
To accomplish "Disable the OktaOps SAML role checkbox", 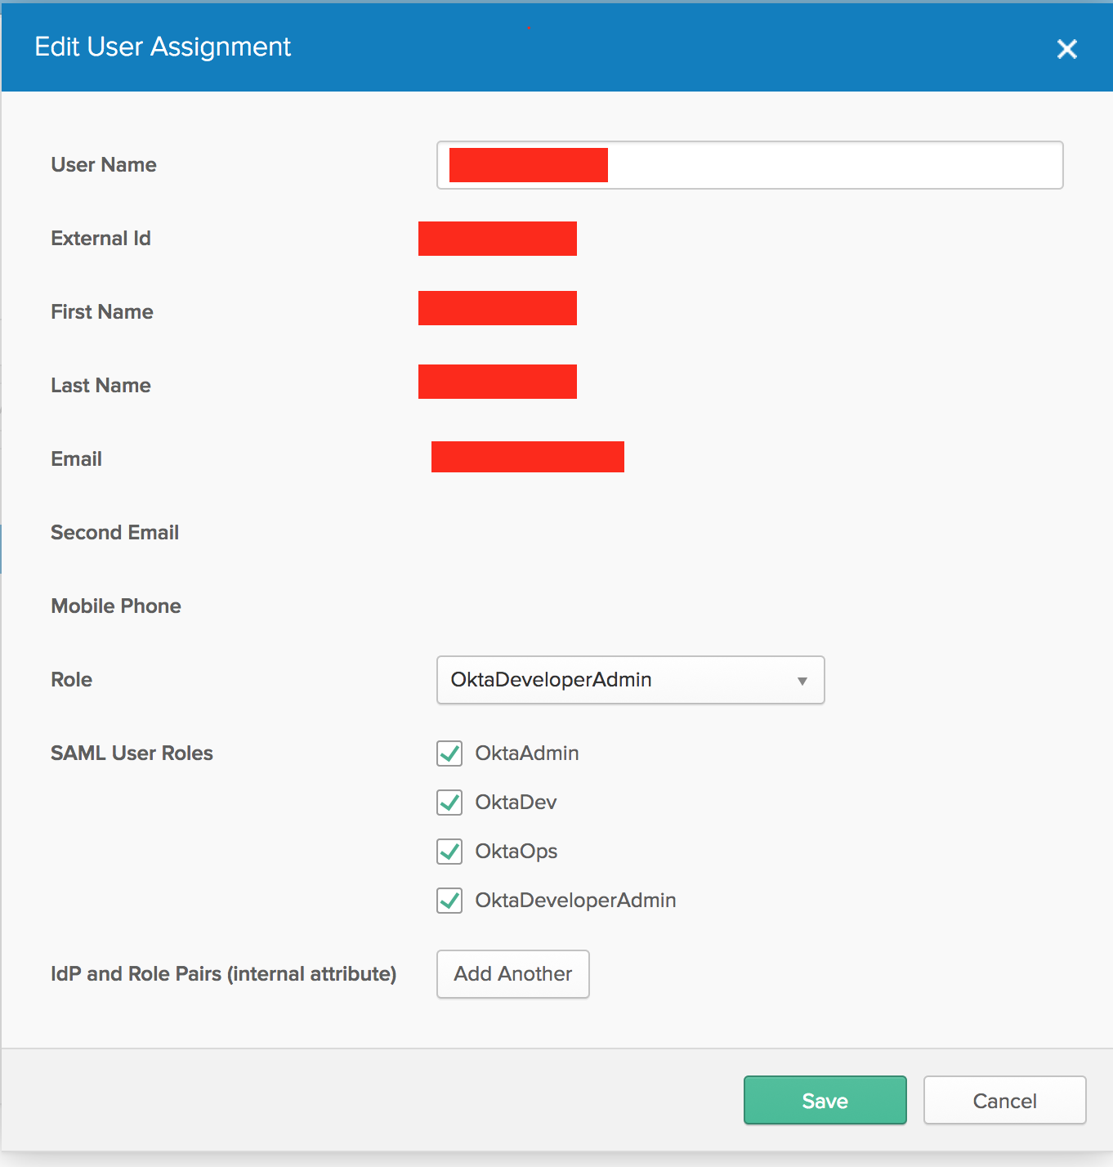I will 449,852.
